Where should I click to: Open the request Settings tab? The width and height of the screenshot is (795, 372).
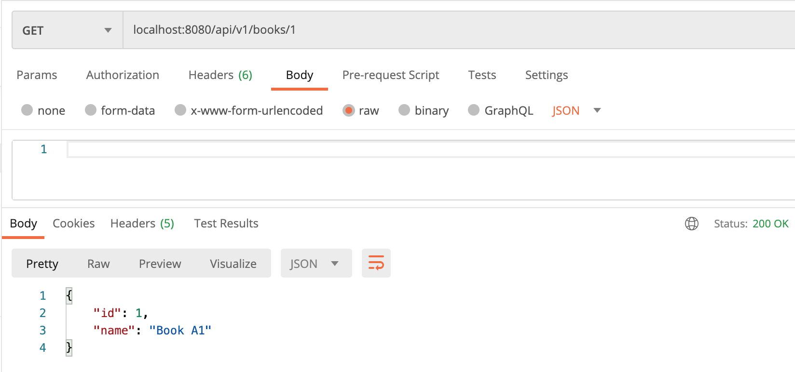546,75
